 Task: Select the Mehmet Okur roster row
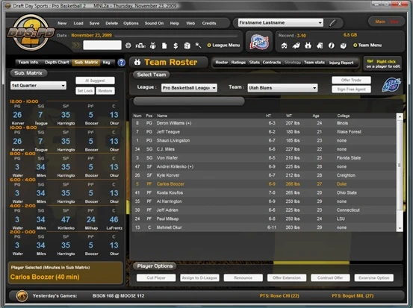pos(264,227)
